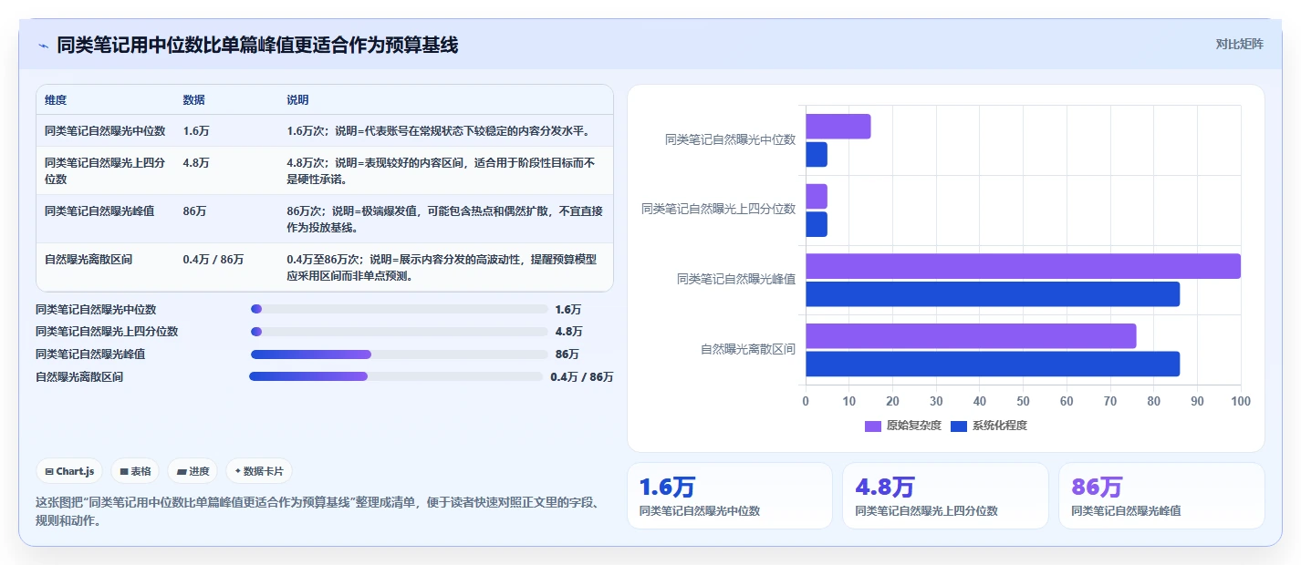Click the progress label 自然曝光离散区间
This screenshot has height=565, width=1301.
click(79, 377)
